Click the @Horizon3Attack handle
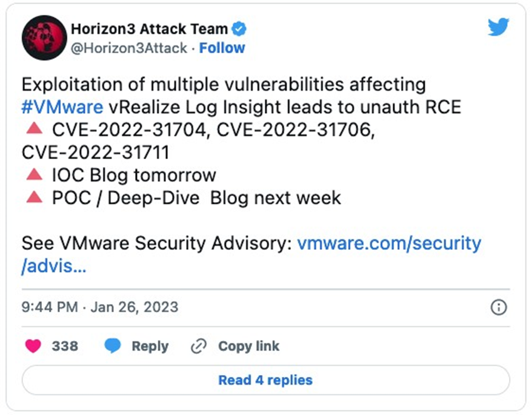The height and width of the screenshot is (415, 532). (129, 48)
